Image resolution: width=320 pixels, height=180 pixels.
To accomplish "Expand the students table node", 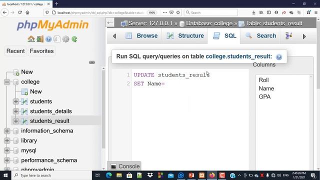I will click(15, 101).
